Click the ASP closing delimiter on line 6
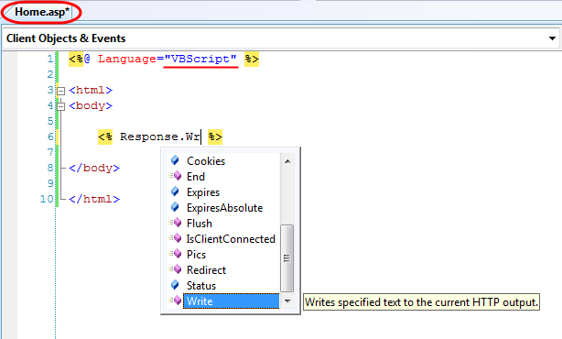The height and width of the screenshot is (339, 562). (215, 137)
